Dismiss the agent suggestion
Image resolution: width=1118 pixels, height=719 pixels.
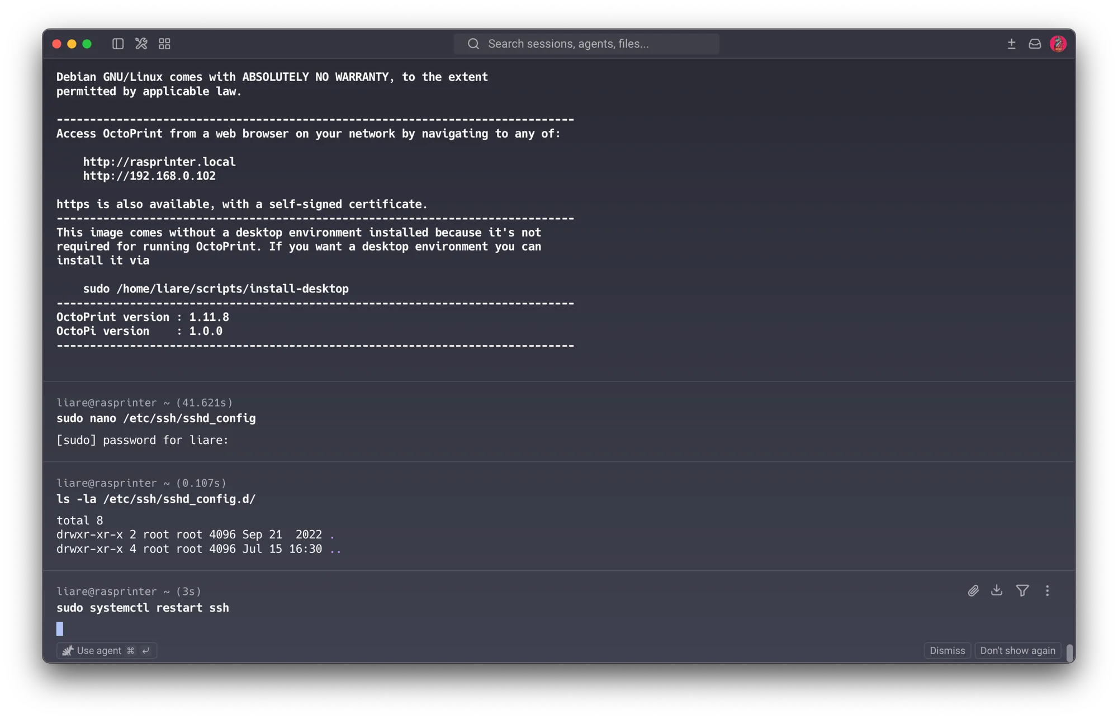[947, 650]
